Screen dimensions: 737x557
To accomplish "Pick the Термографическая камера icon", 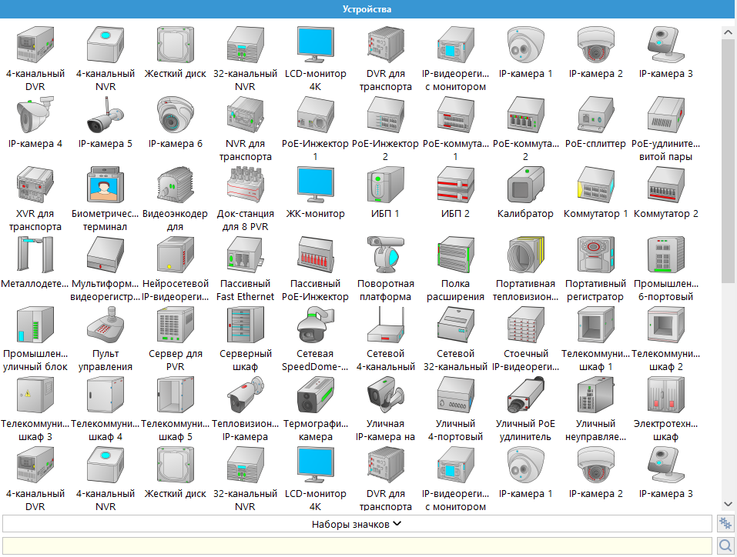I will 316,395.
